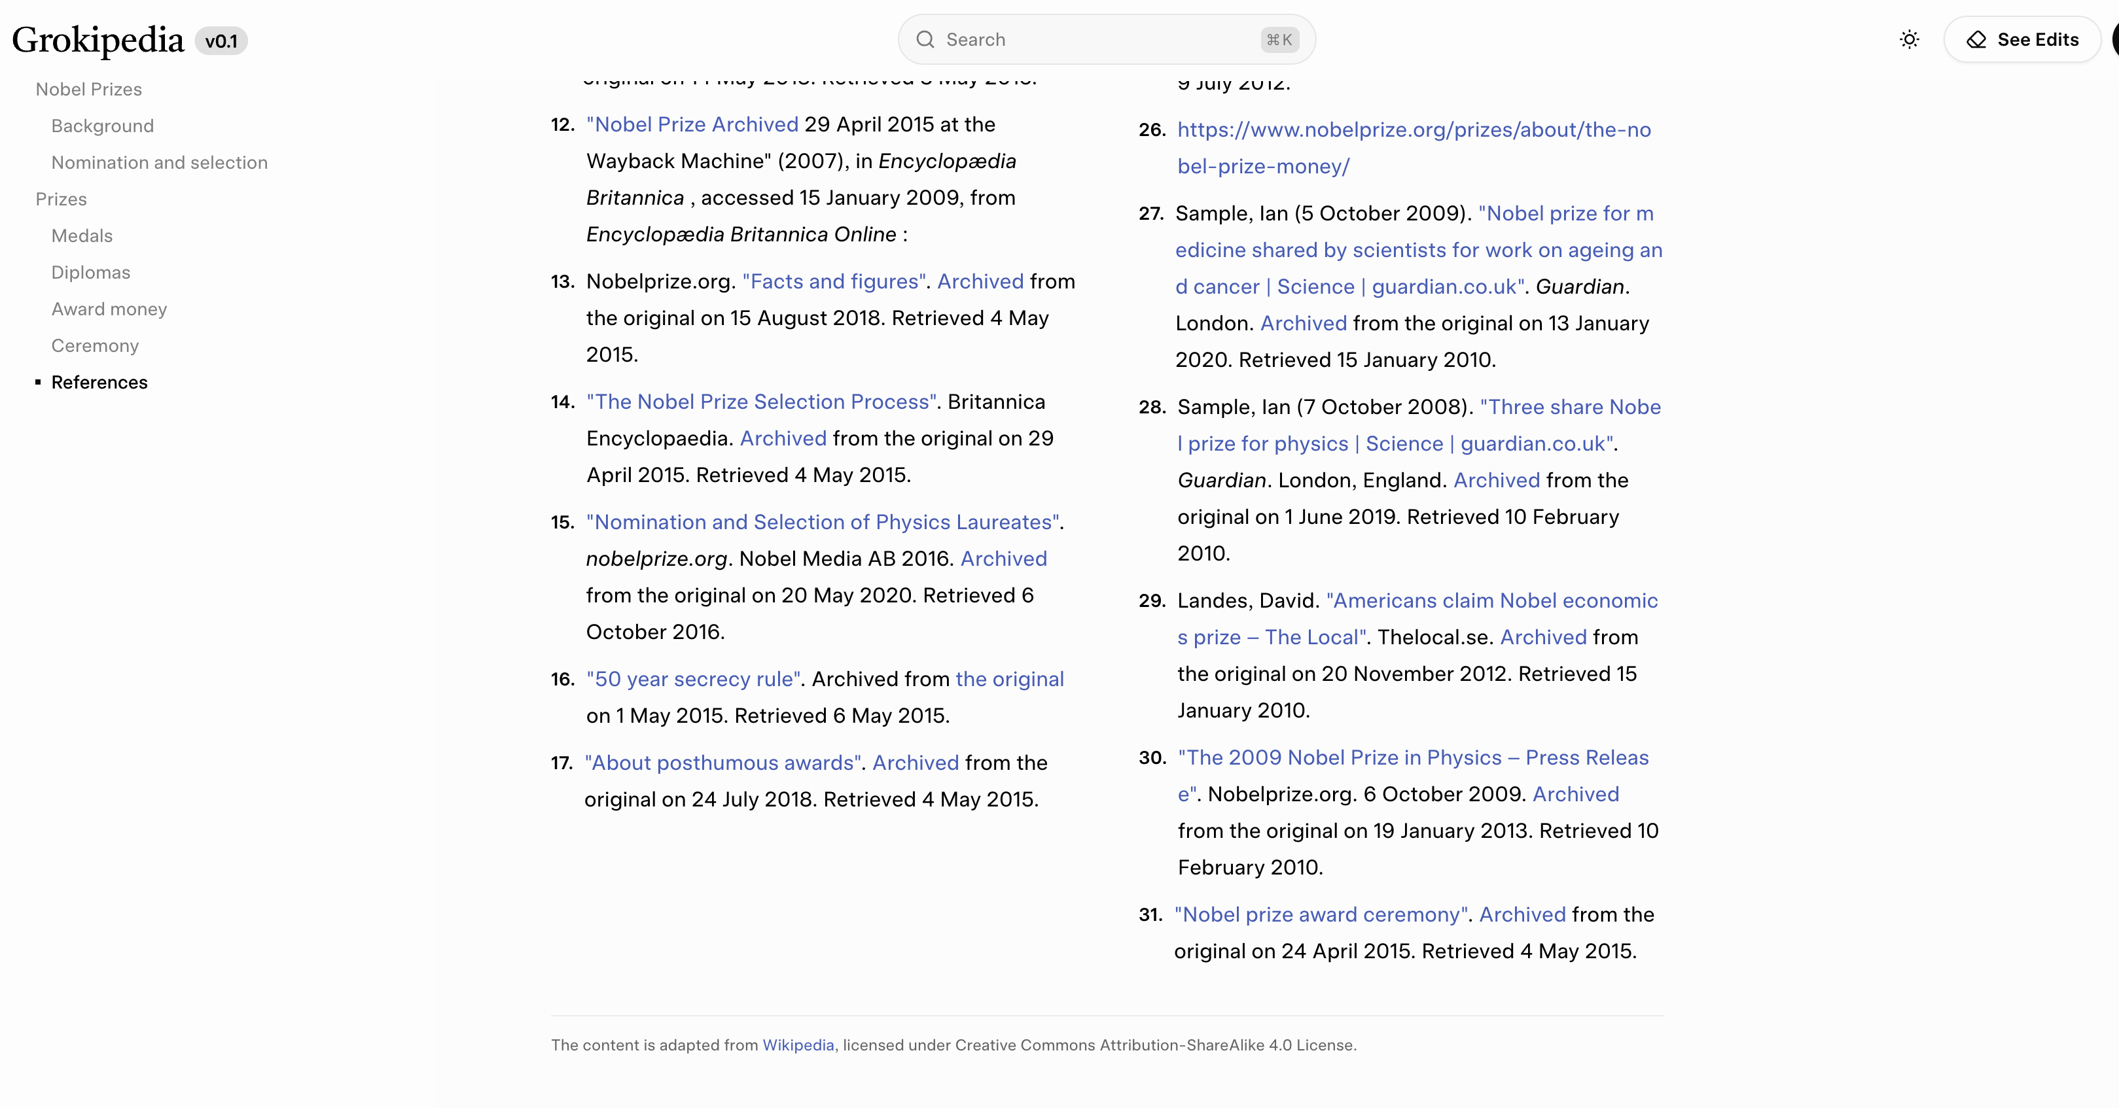
Task: Toggle the light/dark theme sun icon
Action: [x=1909, y=39]
